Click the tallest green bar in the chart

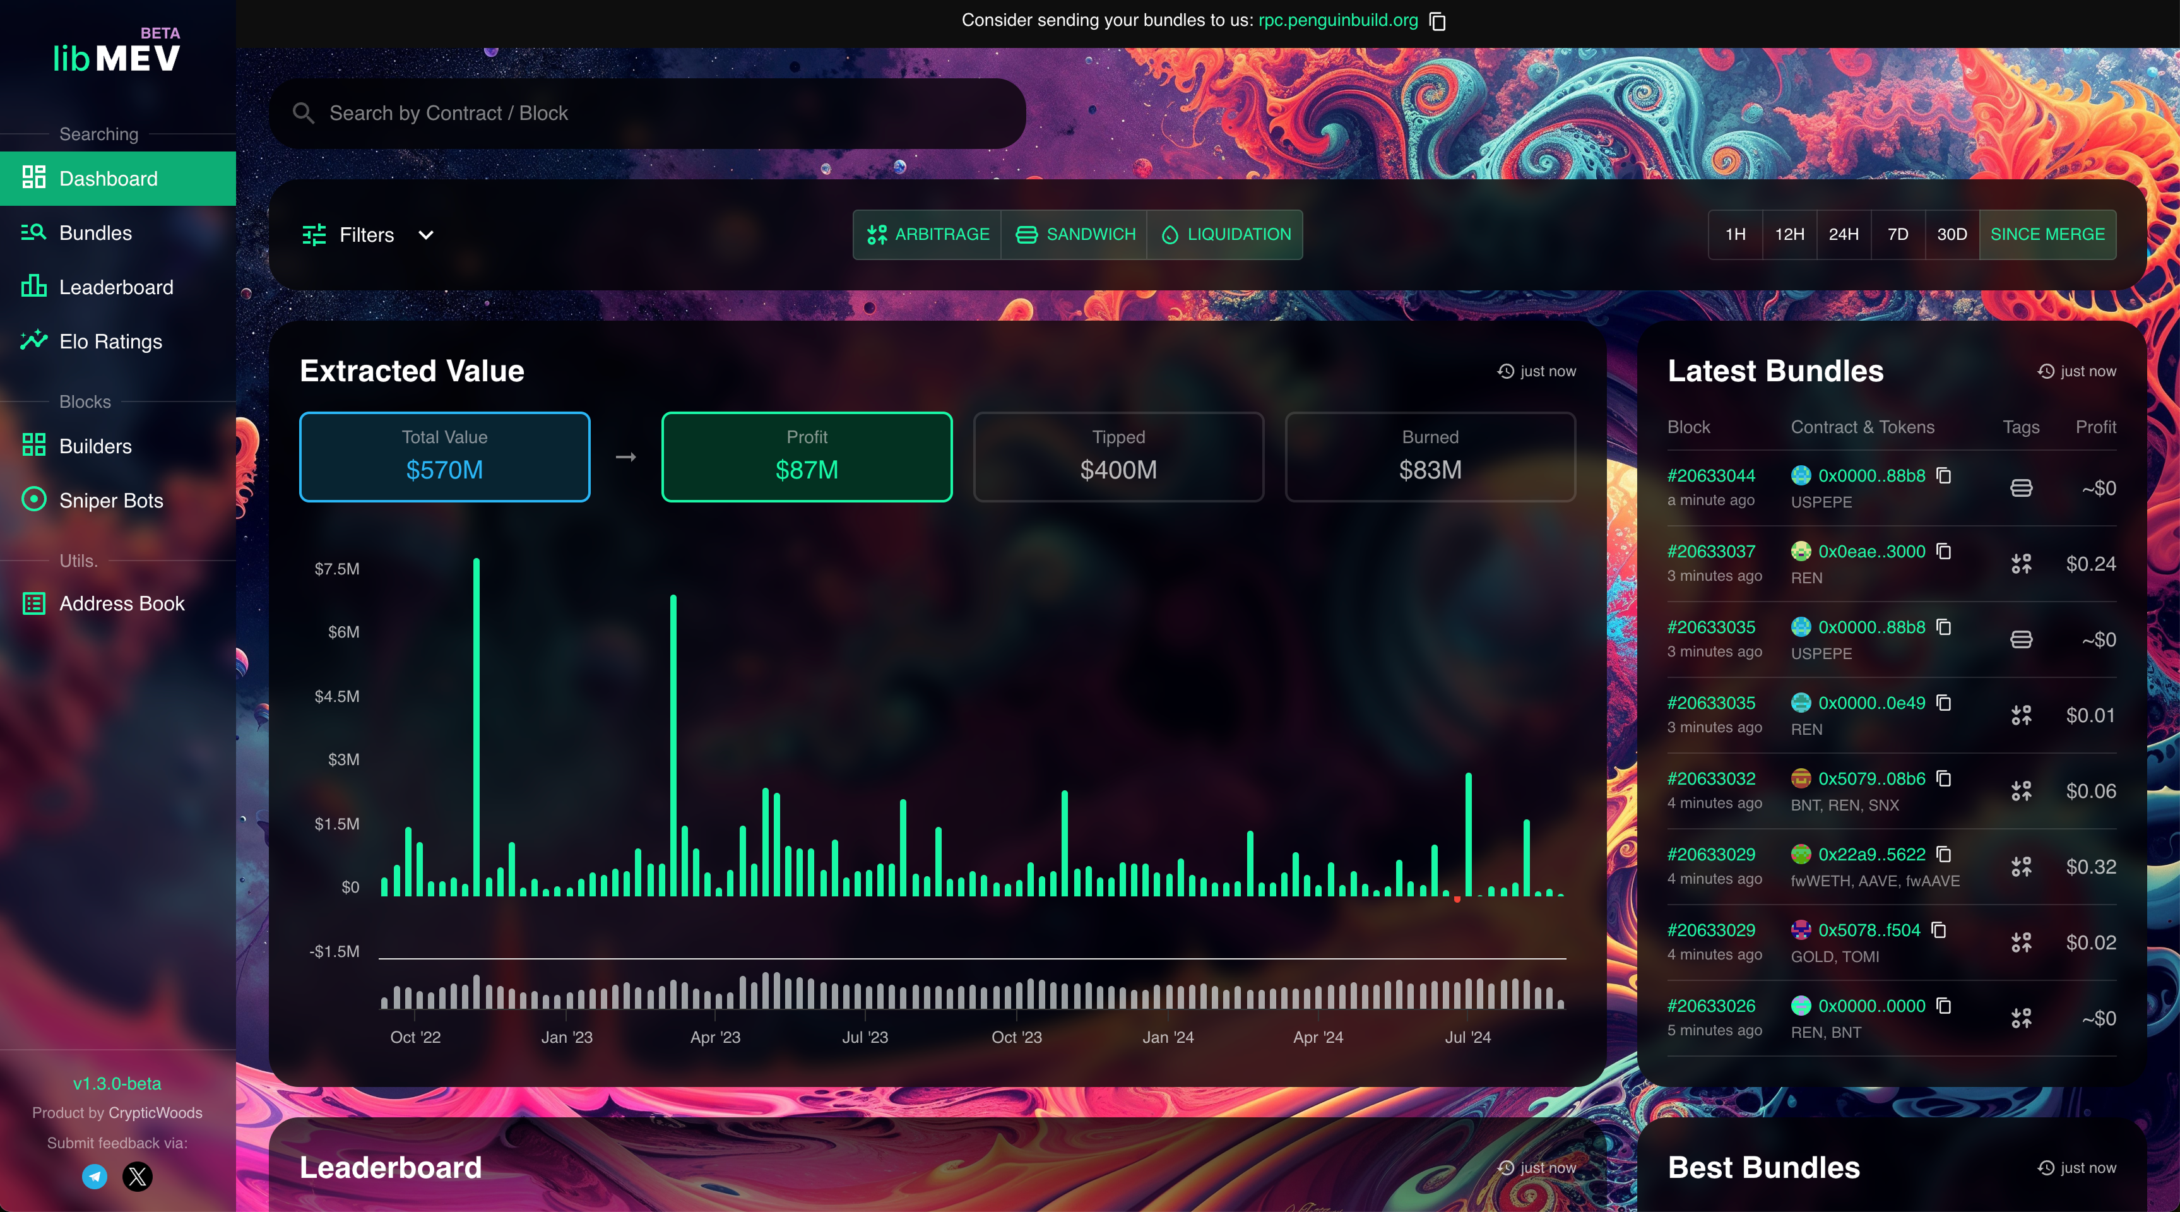477,727
